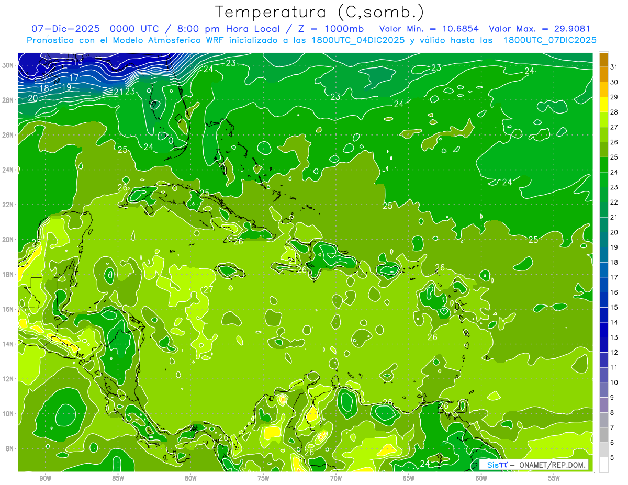Click the '29' colorbar label
Image resolution: width=628 pixels, height=485 pixels.
click(614, 97)
